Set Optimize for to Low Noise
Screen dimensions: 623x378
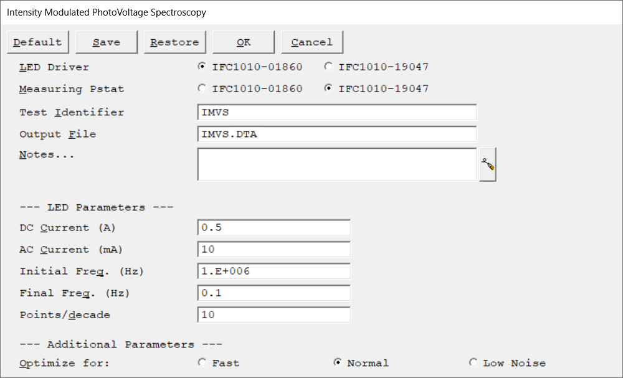[x=473, y=362]
